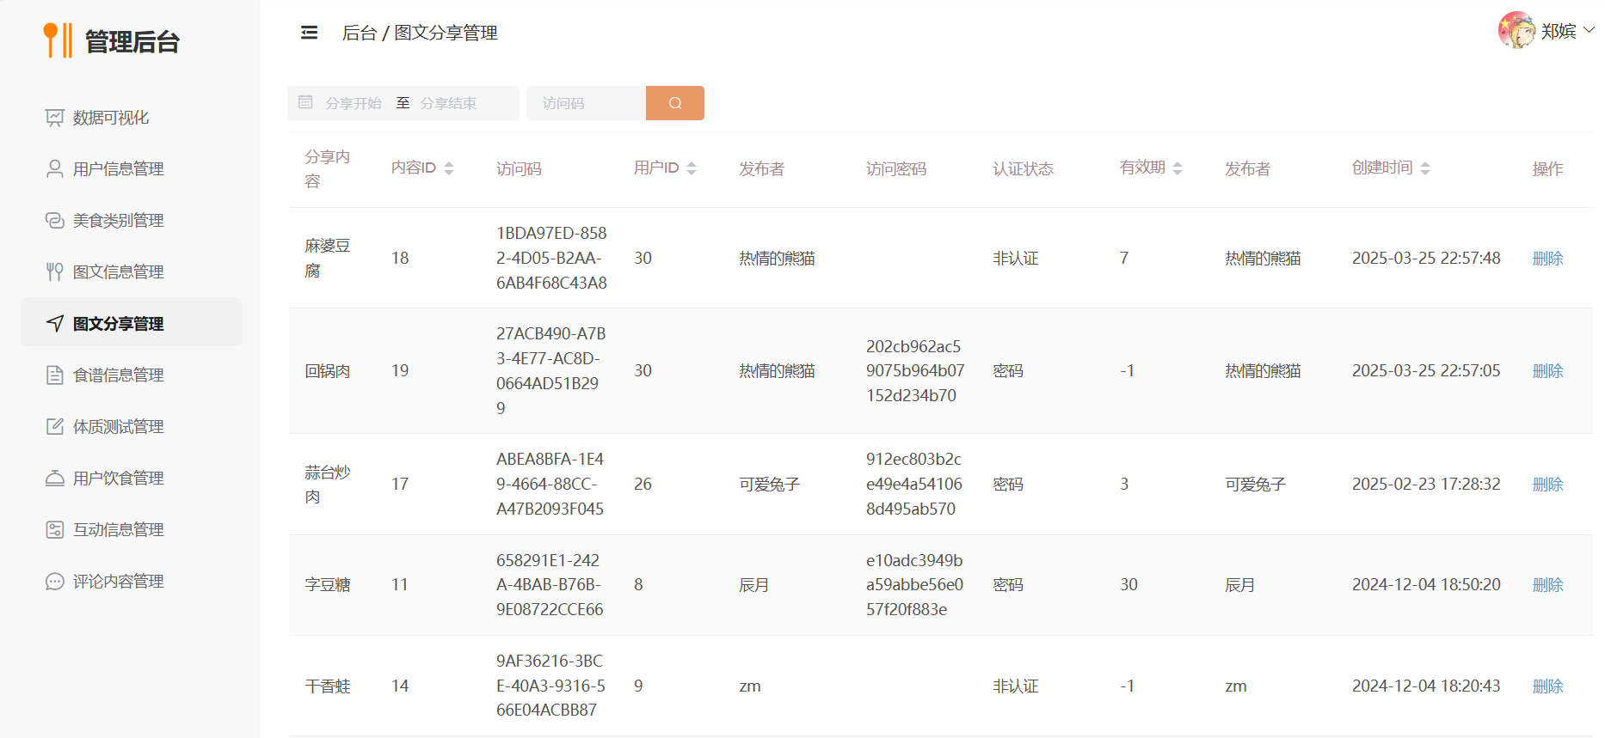The width and height of the screenshot is (1605, 738).
Task: Click the calendar icon in date range
Action: (x=305, y=102)
